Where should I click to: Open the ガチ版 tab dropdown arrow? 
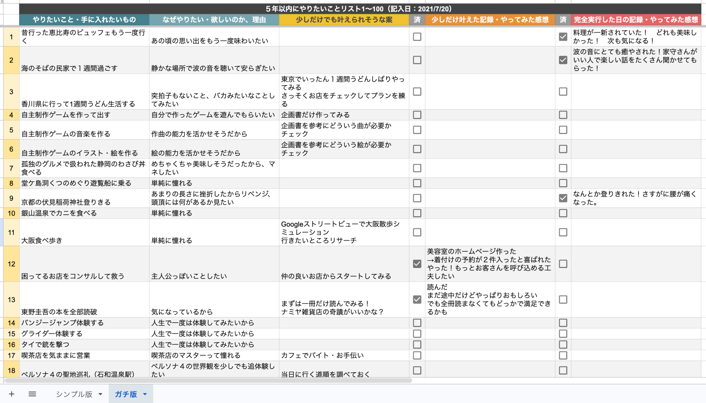[145, 394]
